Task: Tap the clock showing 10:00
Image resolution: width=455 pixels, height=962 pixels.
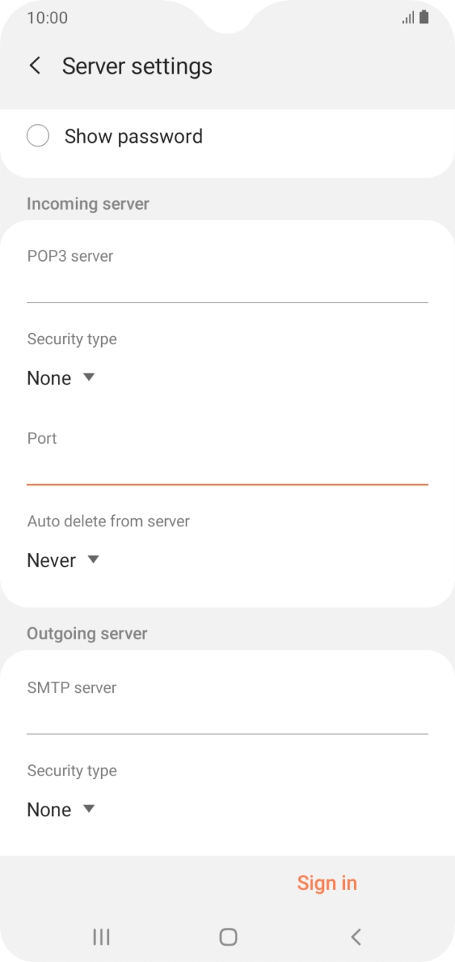Action: pos(45,17)
